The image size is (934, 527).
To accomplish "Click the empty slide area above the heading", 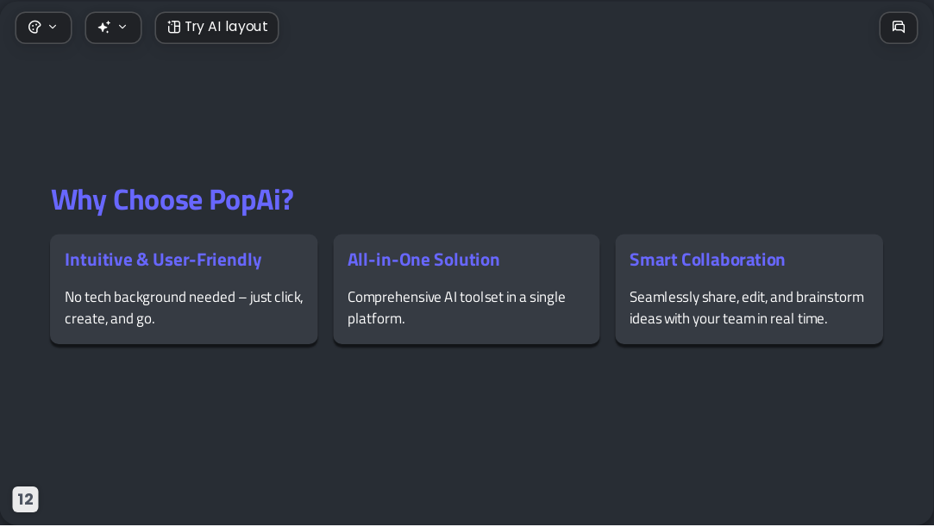I will (x=467, y=113).
